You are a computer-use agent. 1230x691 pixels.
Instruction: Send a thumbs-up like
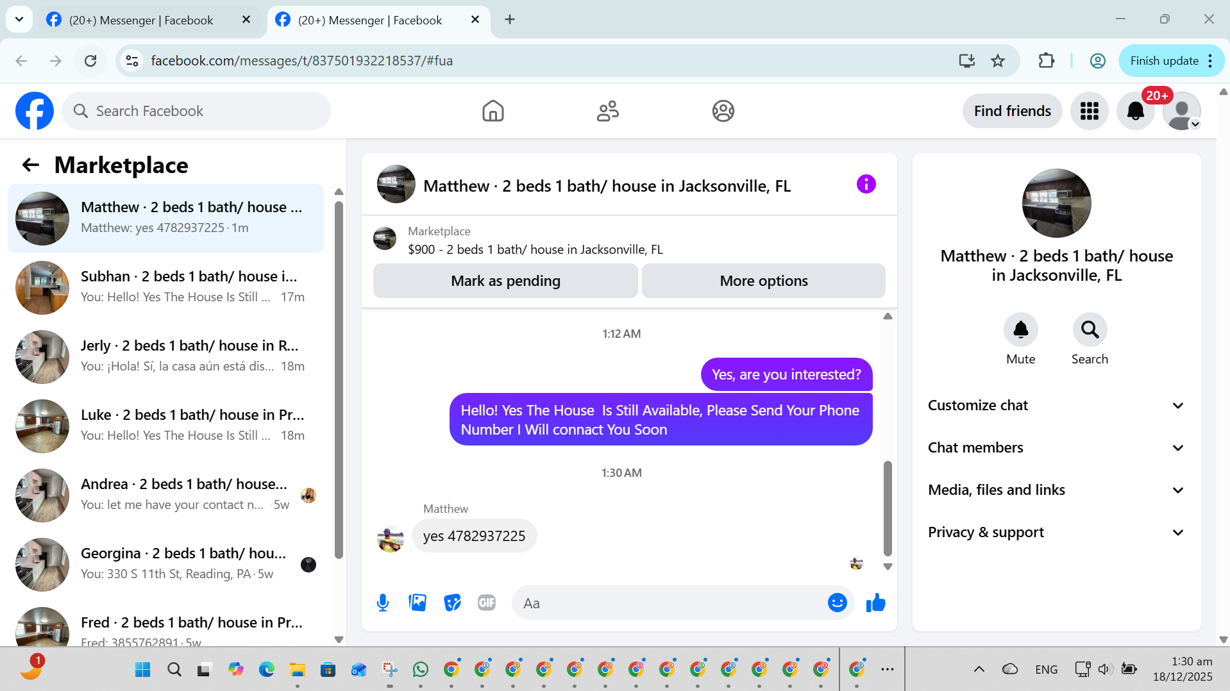(875, 603)
